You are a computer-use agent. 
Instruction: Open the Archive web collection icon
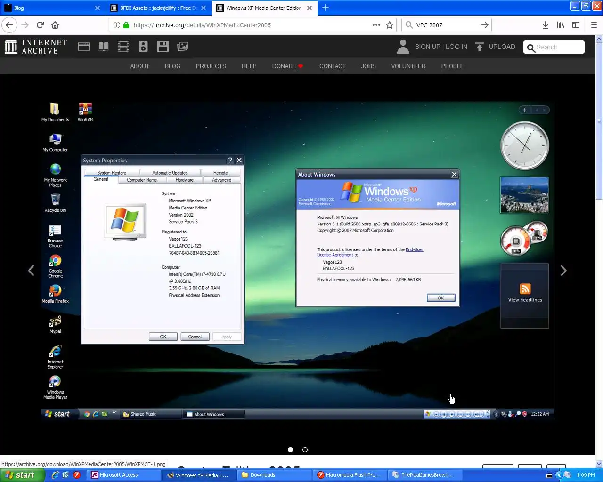84,47
